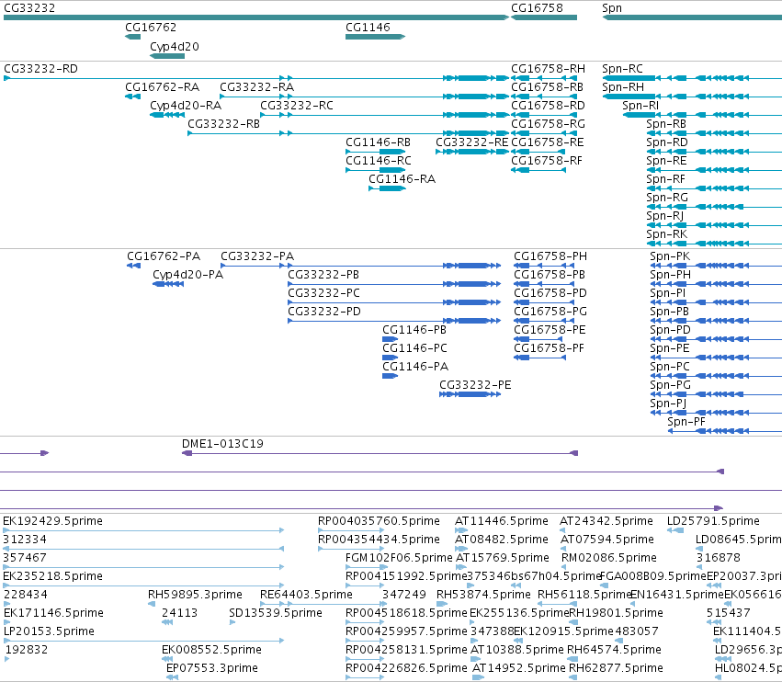Click the CG33232-PE protein label
The image size is (782, 682).
click(x=475, y=385)
